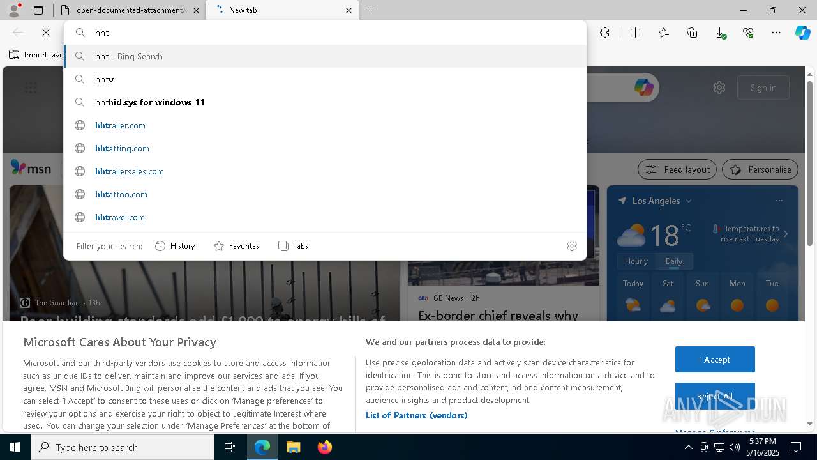Advance weather insight with right chevron
Viewport: 817px width, 460px height.
coord(786,234)
